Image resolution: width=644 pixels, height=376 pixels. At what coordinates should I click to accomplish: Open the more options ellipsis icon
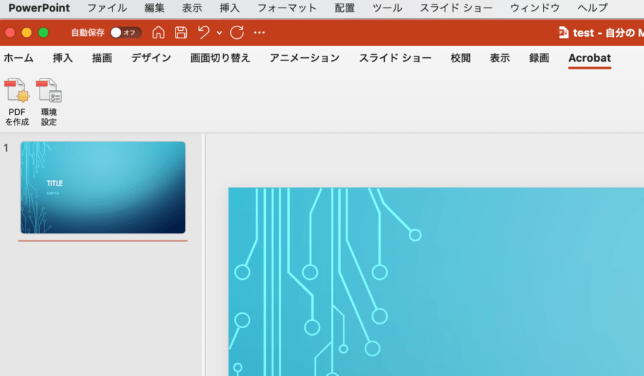tap(259, 33)
